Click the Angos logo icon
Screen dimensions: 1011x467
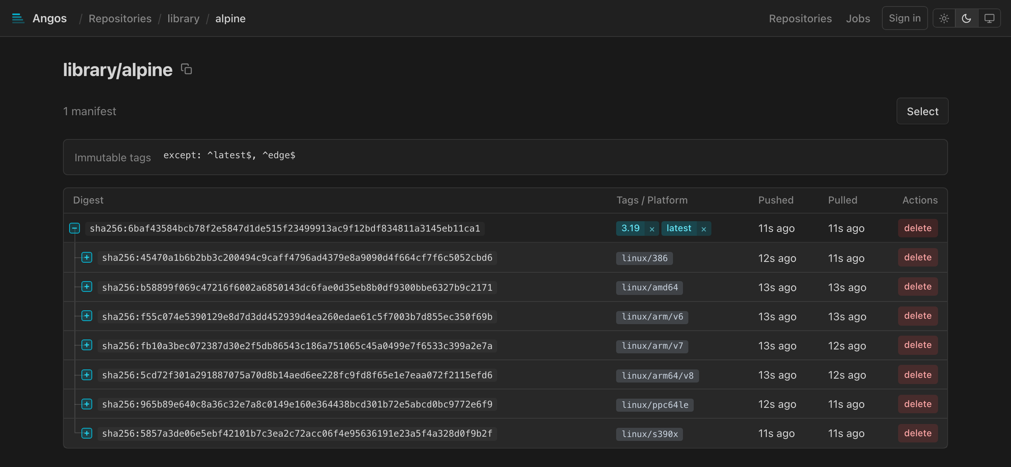pos(18,18)
